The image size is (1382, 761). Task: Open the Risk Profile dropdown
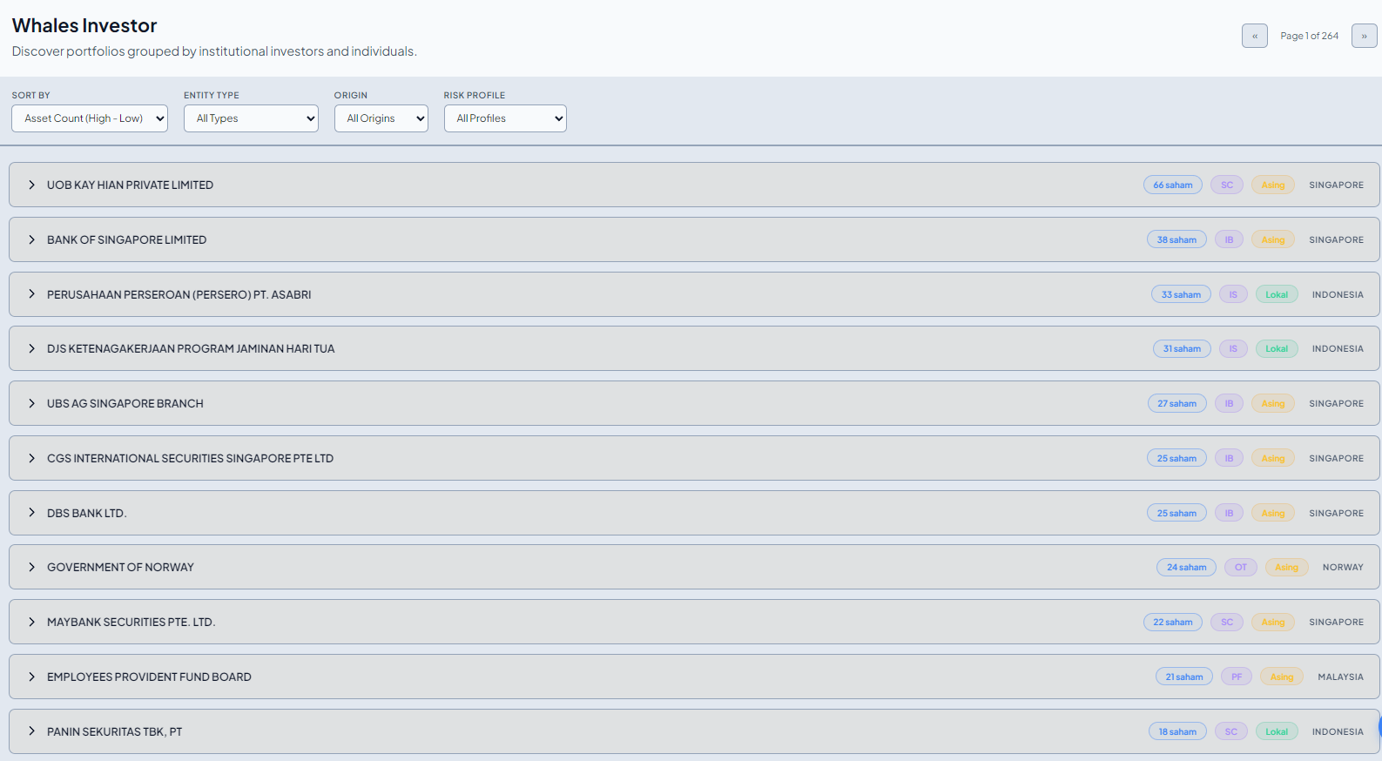(505, 118)
